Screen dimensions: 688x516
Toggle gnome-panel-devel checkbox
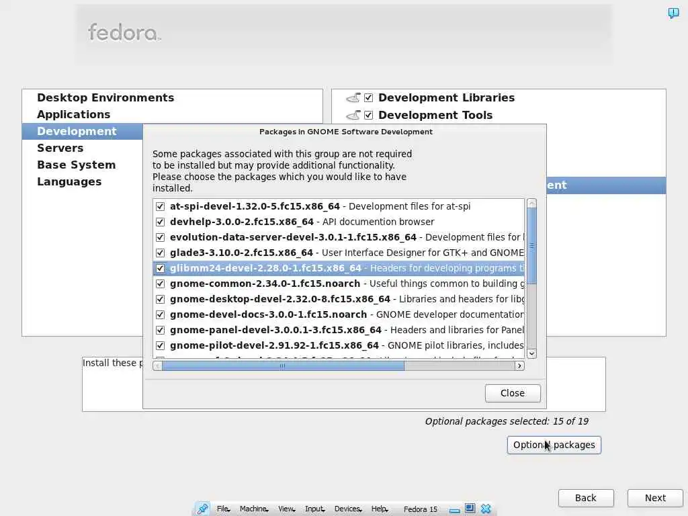[x=160, y=330]
